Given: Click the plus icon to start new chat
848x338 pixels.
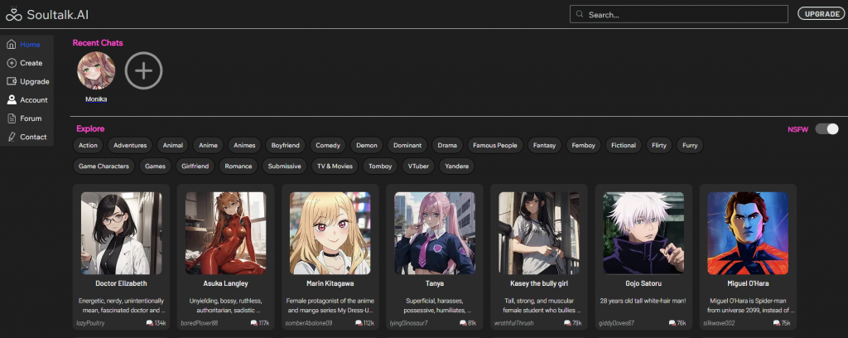Looking at the screenshot, I should tap(143, 72).
